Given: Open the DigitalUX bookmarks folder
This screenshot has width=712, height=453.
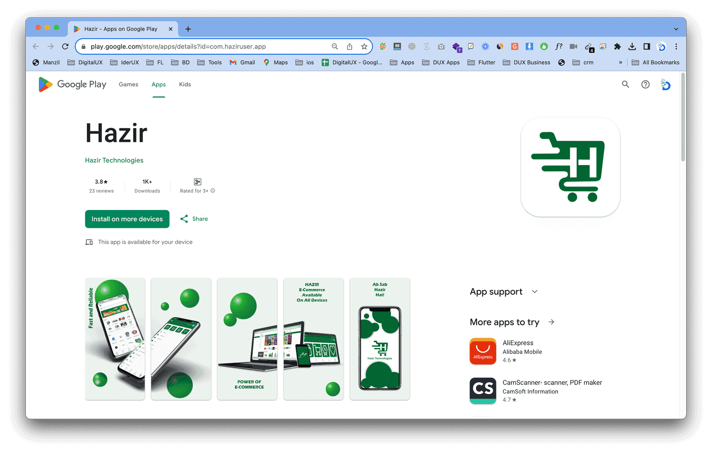Looking at the screenshot, I should click(85, 62).
